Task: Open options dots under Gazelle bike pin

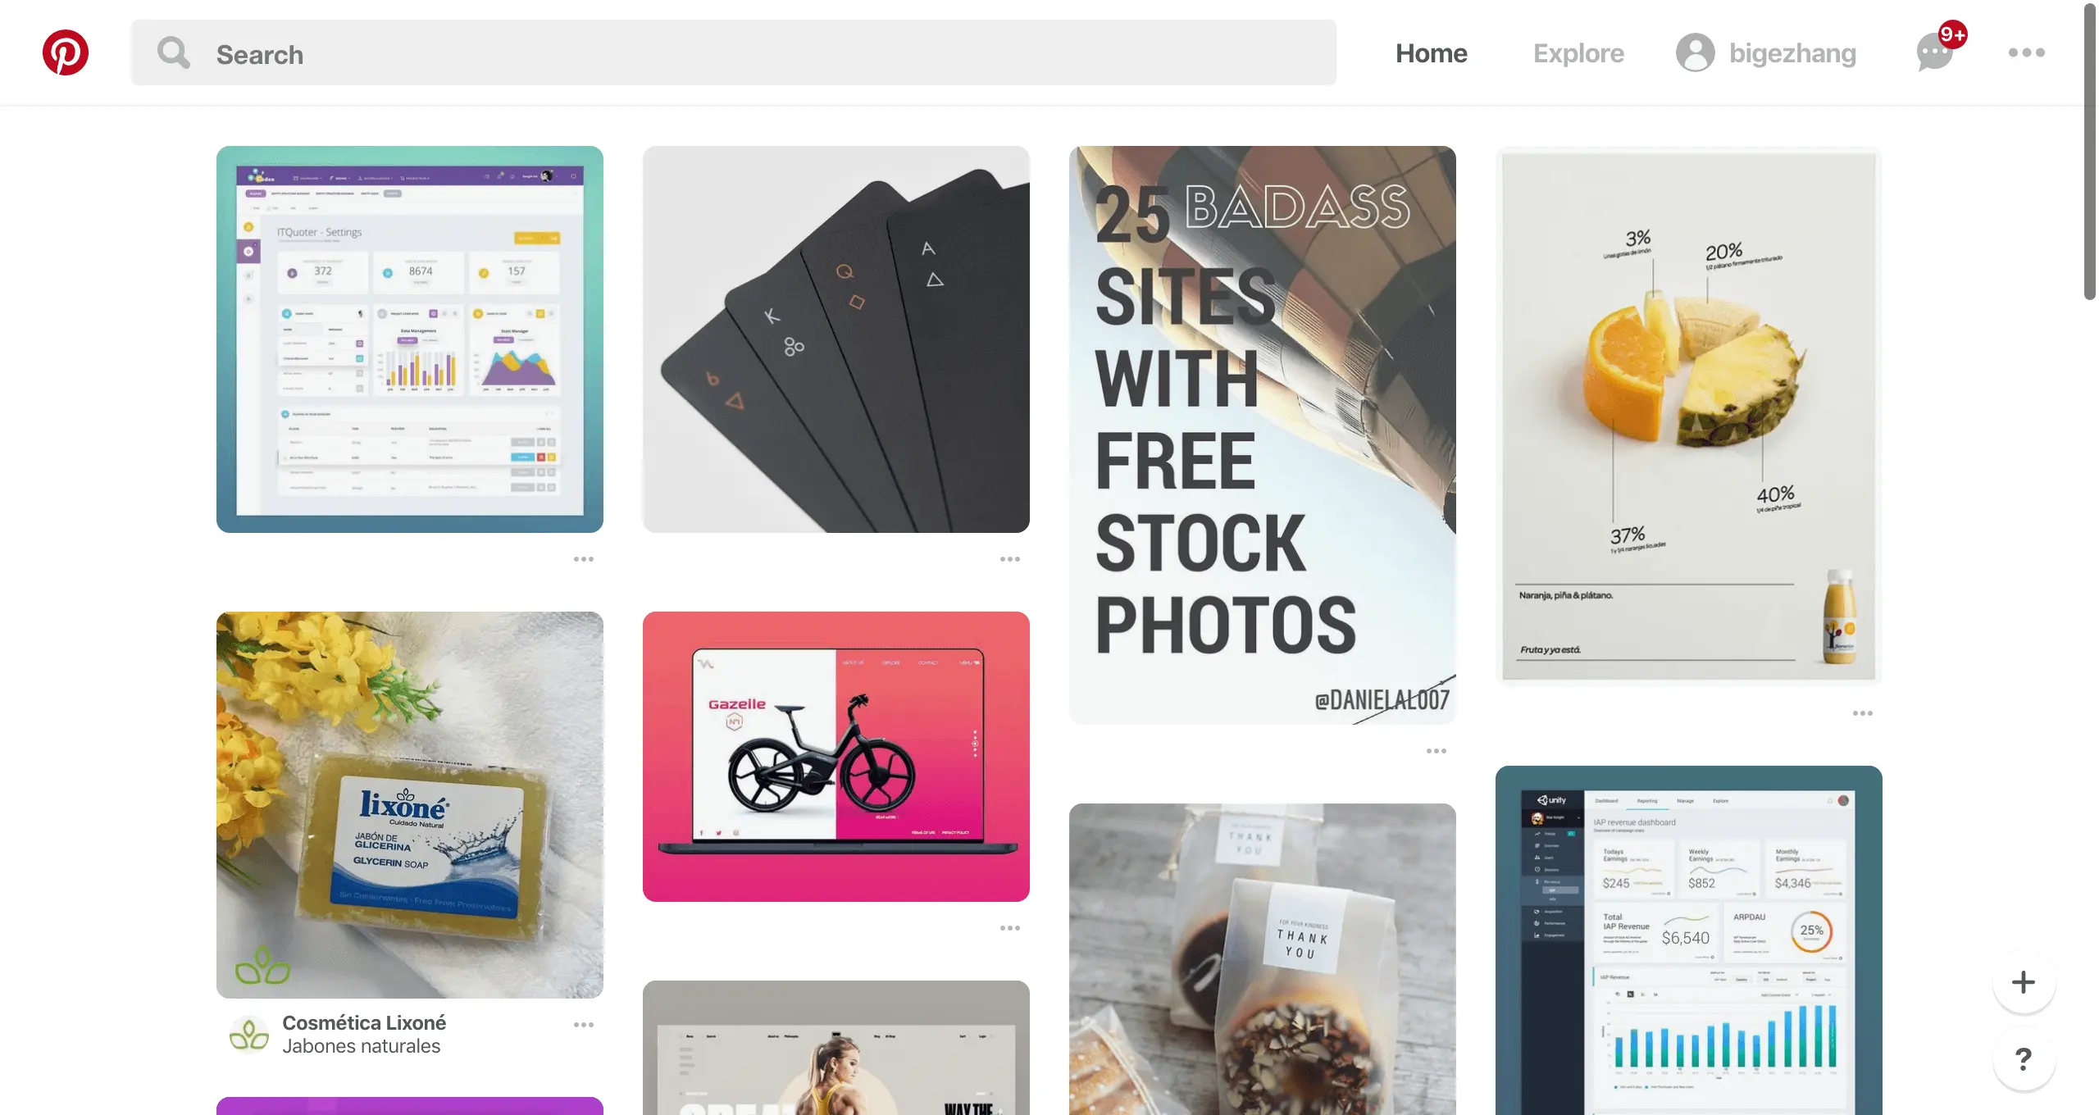Action: [x=1010, y=928]
